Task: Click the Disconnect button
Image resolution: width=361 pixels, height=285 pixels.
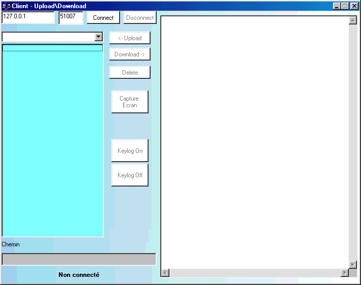Action: coord(140,18)
